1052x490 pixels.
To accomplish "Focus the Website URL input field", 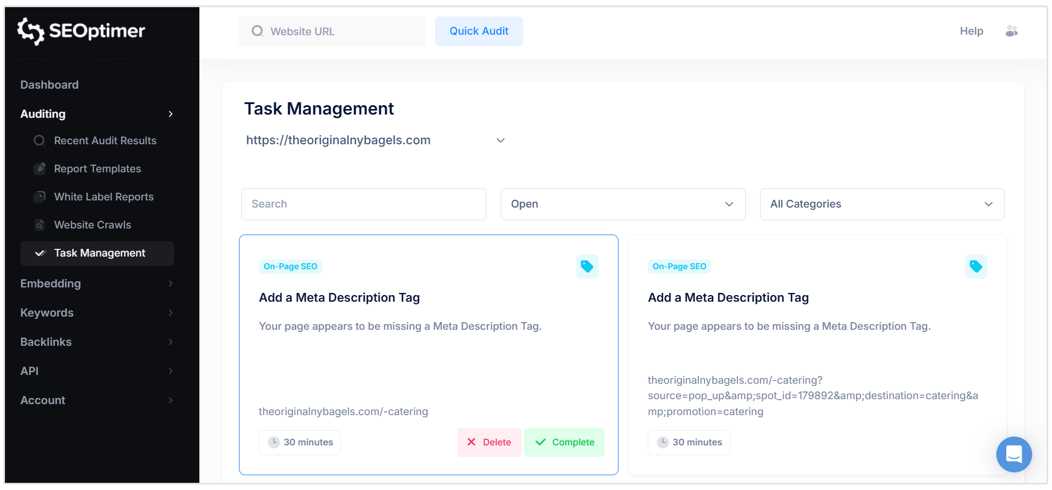I will (332, 31).
